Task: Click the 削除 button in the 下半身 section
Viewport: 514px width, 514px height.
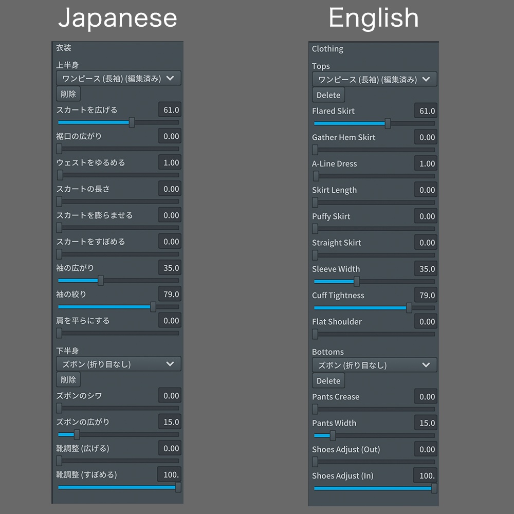Action: click(x=68, y=380)
